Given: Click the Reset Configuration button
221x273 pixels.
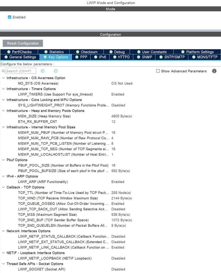Looking at the screenshot, I should 23,43.
